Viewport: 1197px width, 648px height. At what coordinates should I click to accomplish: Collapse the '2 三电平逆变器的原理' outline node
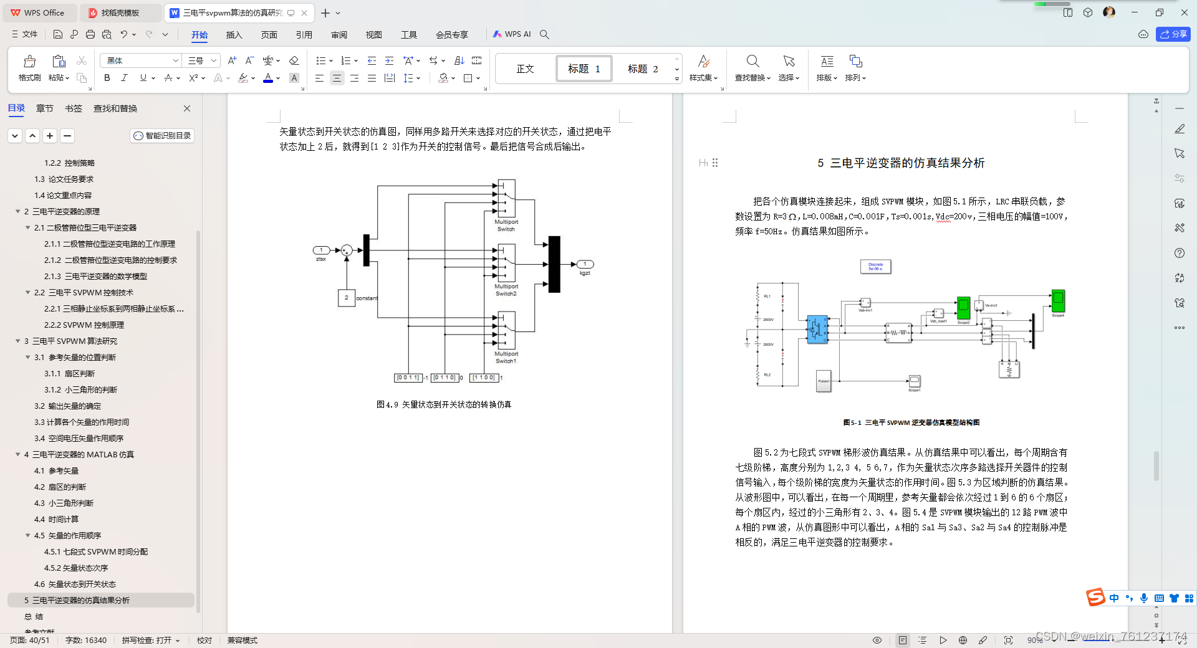(18, 211)
